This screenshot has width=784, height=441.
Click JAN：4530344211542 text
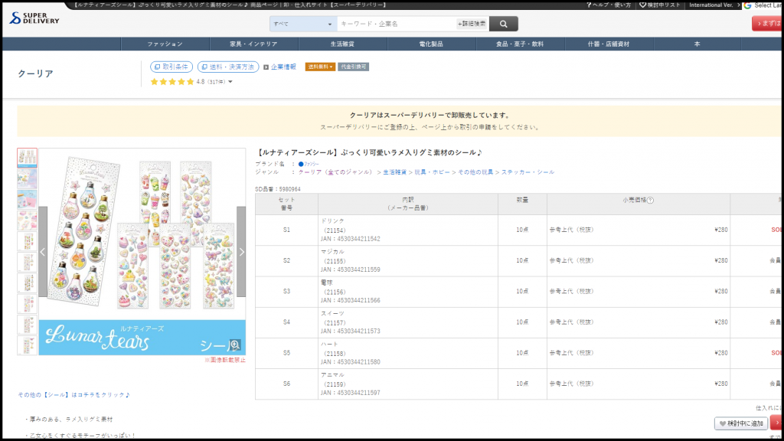[350, 239]
